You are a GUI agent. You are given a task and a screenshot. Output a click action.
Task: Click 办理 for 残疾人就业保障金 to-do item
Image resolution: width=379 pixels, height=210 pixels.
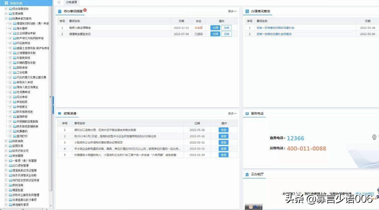(x=215, y=28)
